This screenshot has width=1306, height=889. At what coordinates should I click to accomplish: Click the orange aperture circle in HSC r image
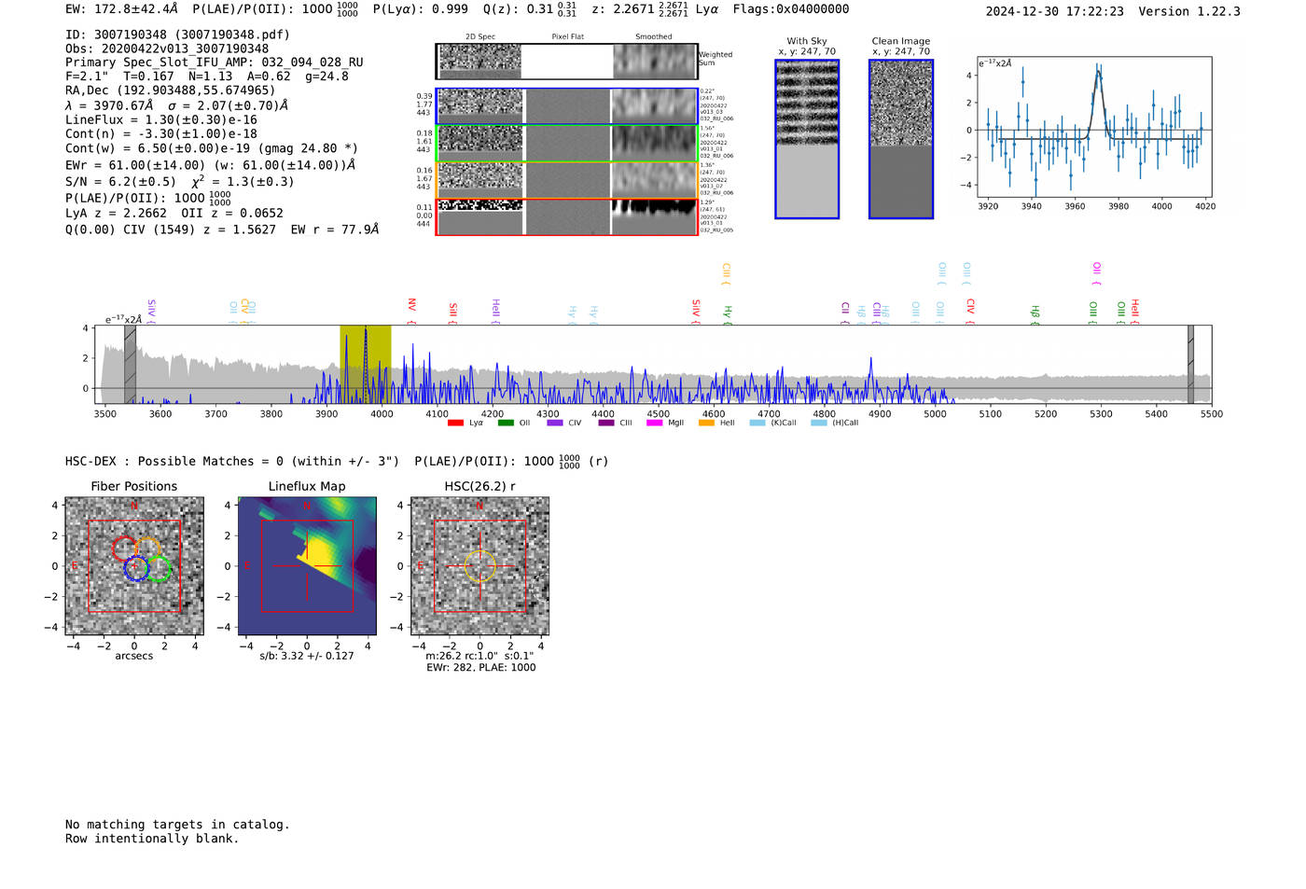[x=479, y=565]
